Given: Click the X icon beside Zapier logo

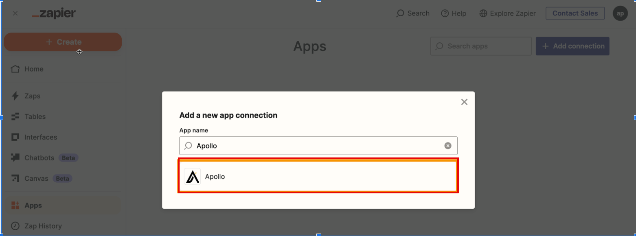Looking at the screenshot, I should tap(15, 13).
